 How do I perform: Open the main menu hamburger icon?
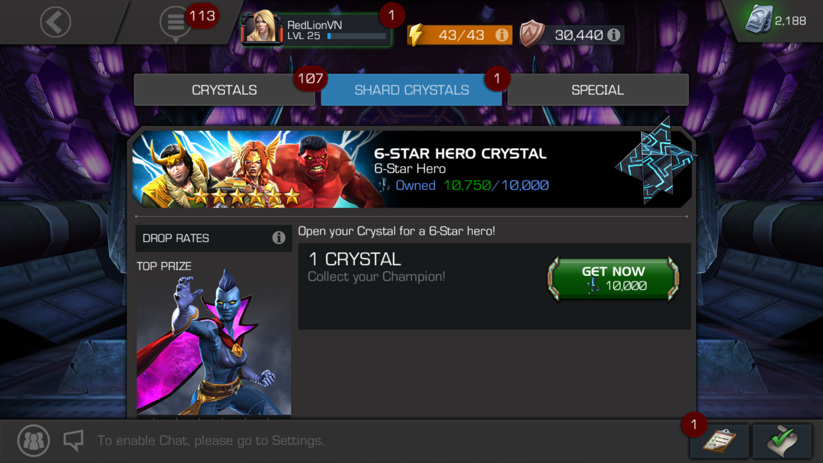pyautogui.click(x=176, y=23)
